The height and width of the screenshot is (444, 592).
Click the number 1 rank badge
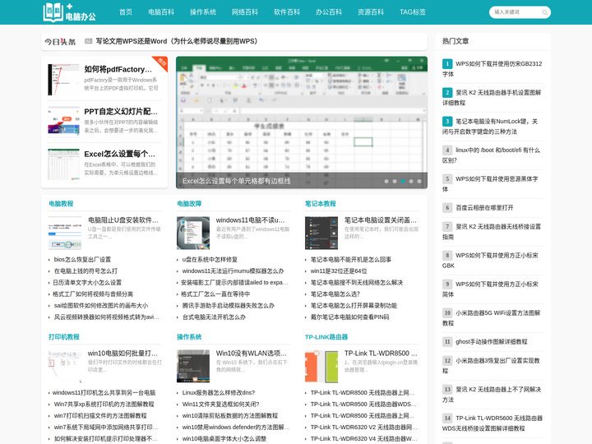pos(447,64)
